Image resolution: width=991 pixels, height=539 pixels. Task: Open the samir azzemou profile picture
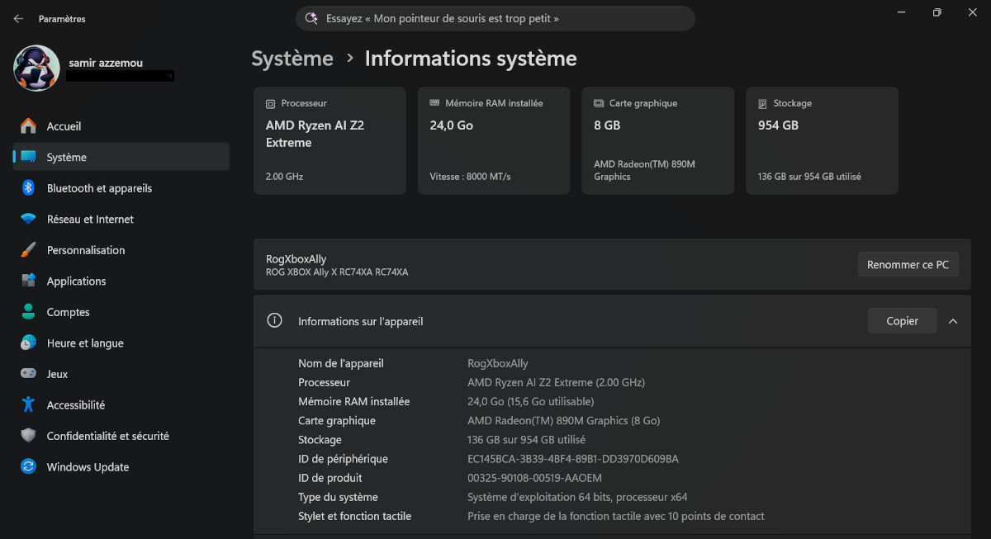36,68
